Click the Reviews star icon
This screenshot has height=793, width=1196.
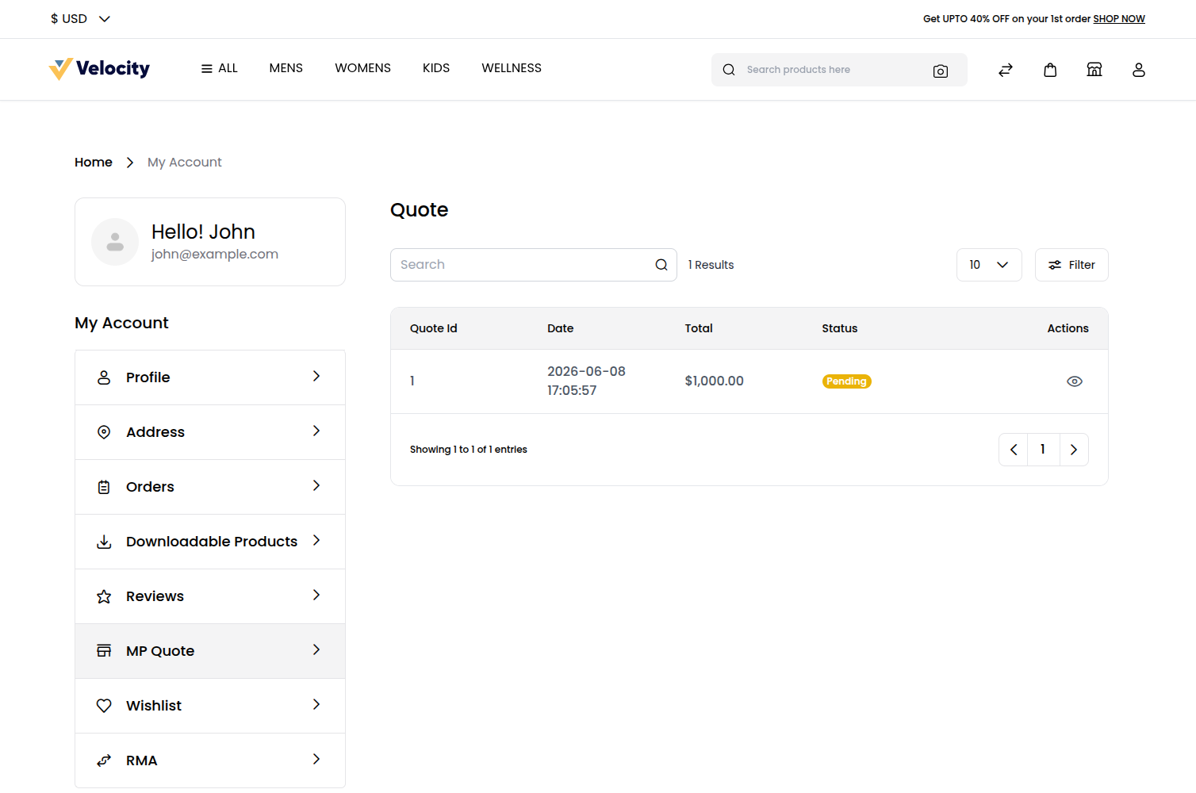coord(104,596)
